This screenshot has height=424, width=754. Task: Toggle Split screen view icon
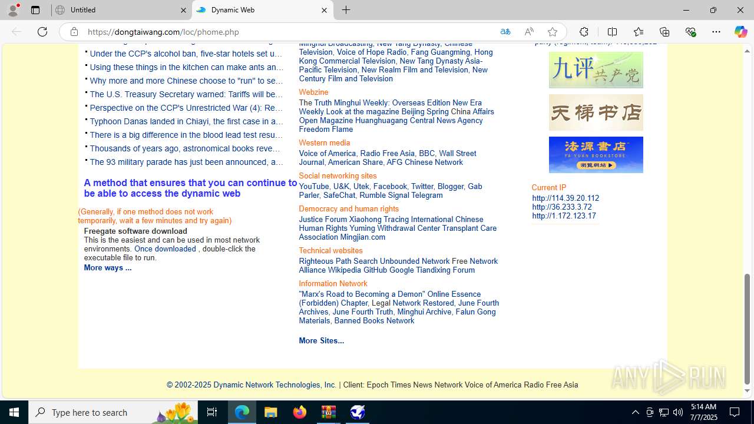[x=612, y=32]
